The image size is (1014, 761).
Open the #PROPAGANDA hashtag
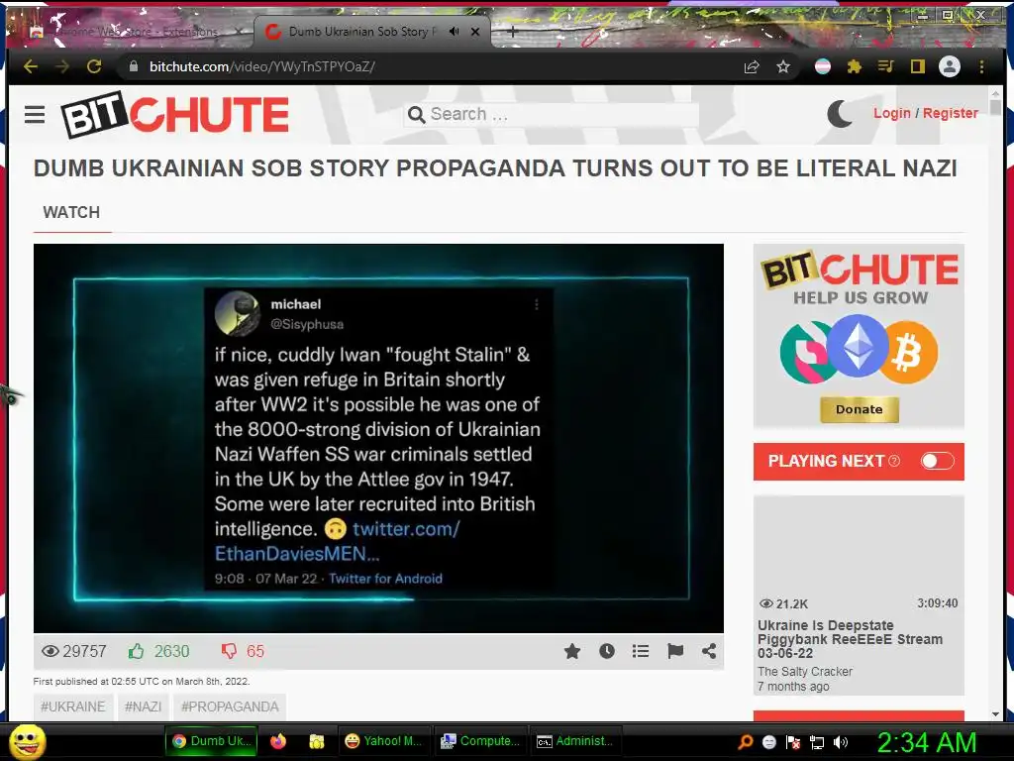[x=230, y=707]
